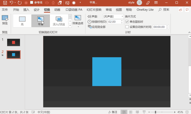Viewport: 191px width, 114px height.
Task: Switch to the 审阅 tab
Action: 109,10
